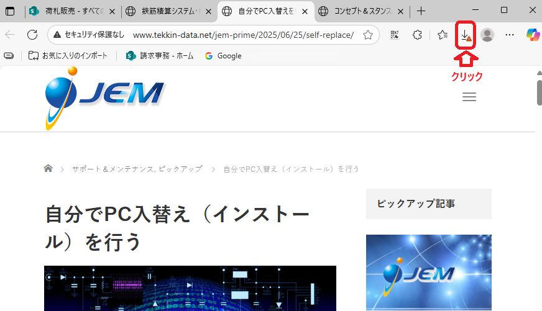Select the 自分でPC入替え tab

(x=265, y=11)
